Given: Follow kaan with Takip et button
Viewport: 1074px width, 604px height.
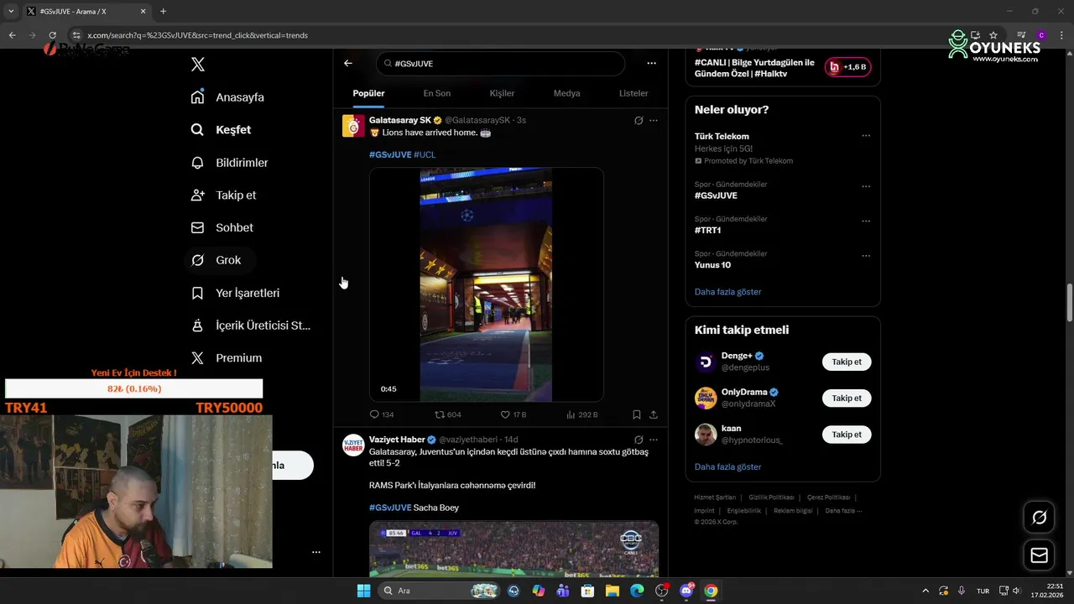Looking at the screenshot, I should click(x=847, y=435).
